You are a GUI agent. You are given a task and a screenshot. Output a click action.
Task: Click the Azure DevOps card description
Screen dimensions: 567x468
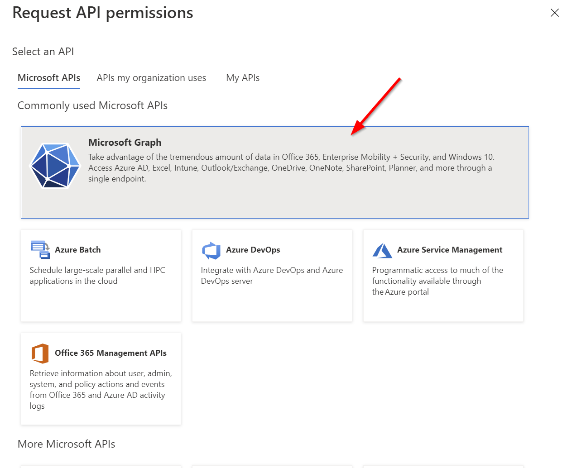[x=272, y=276]
